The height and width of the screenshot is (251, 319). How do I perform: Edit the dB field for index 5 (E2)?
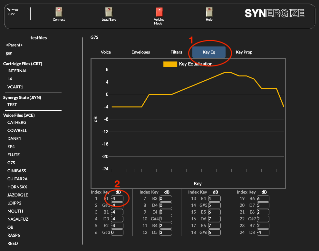117,226
